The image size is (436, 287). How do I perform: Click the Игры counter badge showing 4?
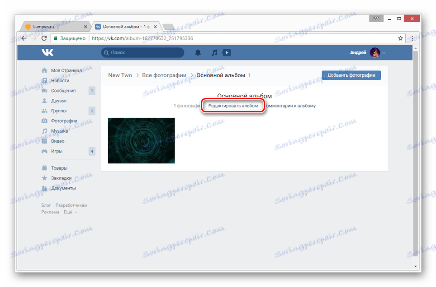point(92,151)
